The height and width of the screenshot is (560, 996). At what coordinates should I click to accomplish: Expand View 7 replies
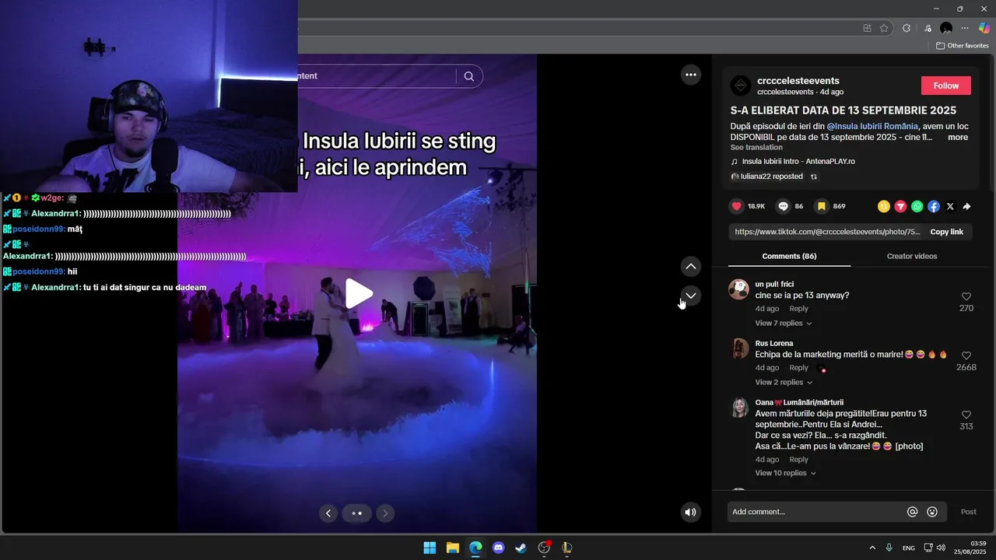(784, 324)
